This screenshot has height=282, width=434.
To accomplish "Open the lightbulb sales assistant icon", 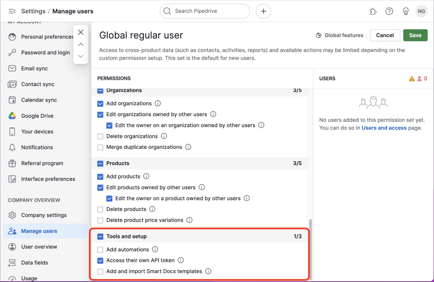I will [x=405, y=11].
